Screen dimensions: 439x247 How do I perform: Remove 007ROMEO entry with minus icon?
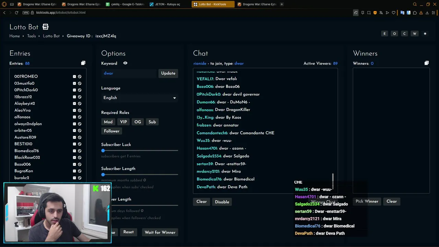(x=74, y=77)
